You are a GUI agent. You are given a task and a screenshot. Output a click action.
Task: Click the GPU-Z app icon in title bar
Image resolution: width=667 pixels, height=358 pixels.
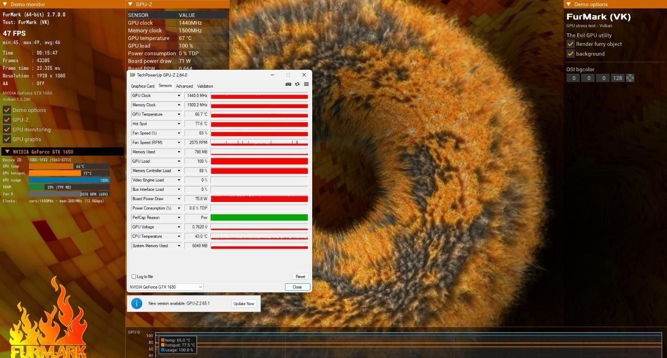pos(132,75)
